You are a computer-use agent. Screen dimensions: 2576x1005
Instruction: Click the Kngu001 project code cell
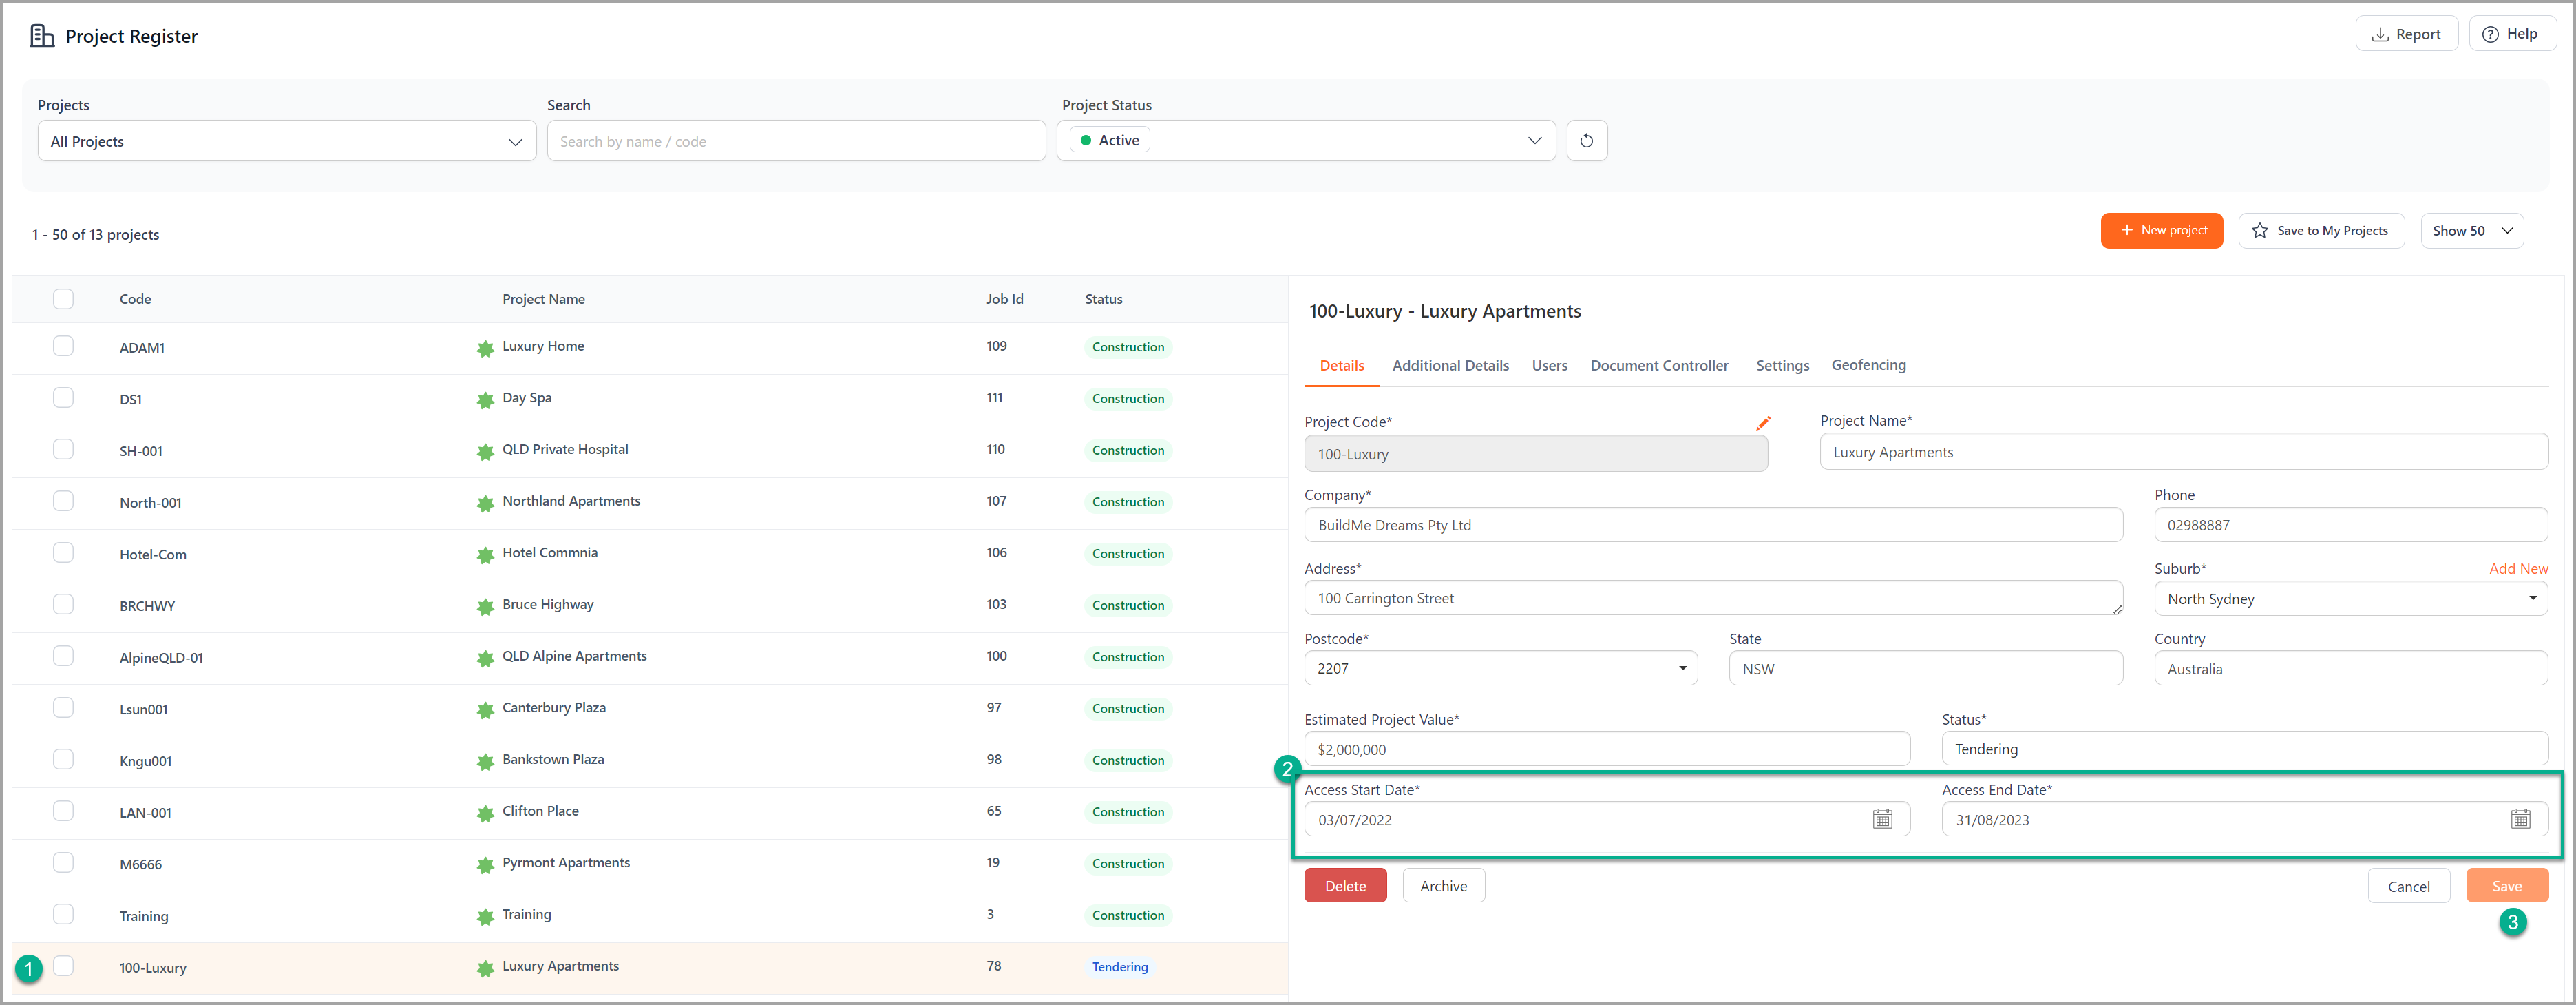(x=145, y=762)
